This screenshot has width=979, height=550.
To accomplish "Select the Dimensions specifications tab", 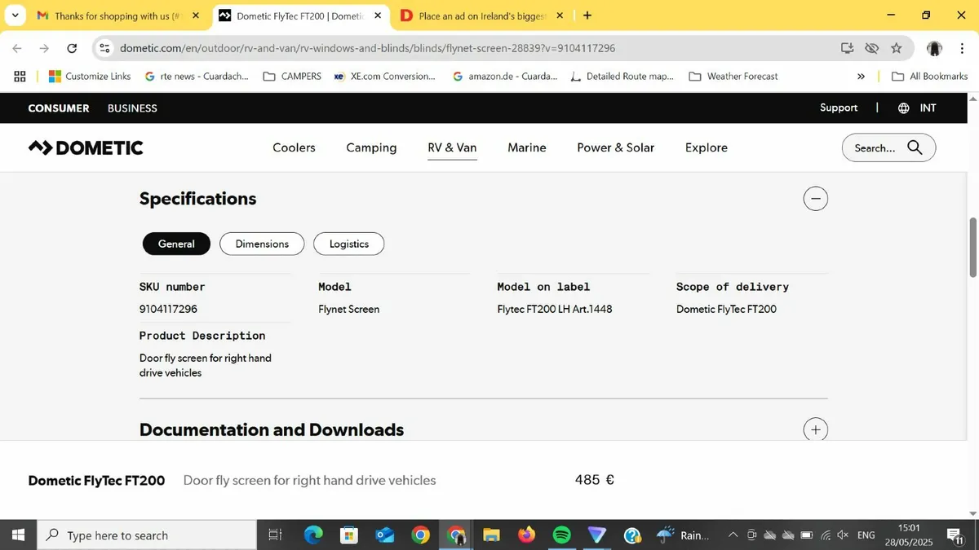I will click(262, 244).
